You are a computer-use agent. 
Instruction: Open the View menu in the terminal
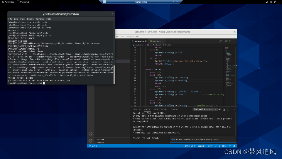22,19
